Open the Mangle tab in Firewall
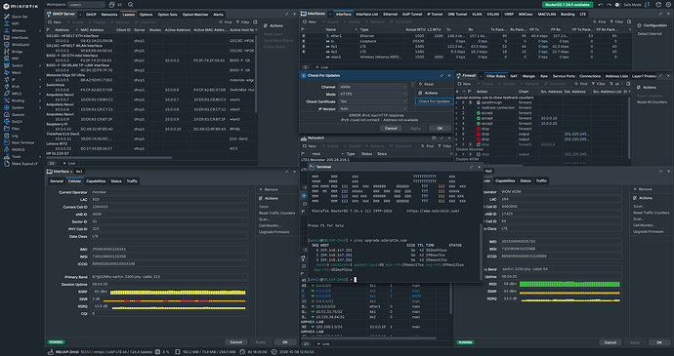This screenshot has width=674, height=356. [528, 76]
